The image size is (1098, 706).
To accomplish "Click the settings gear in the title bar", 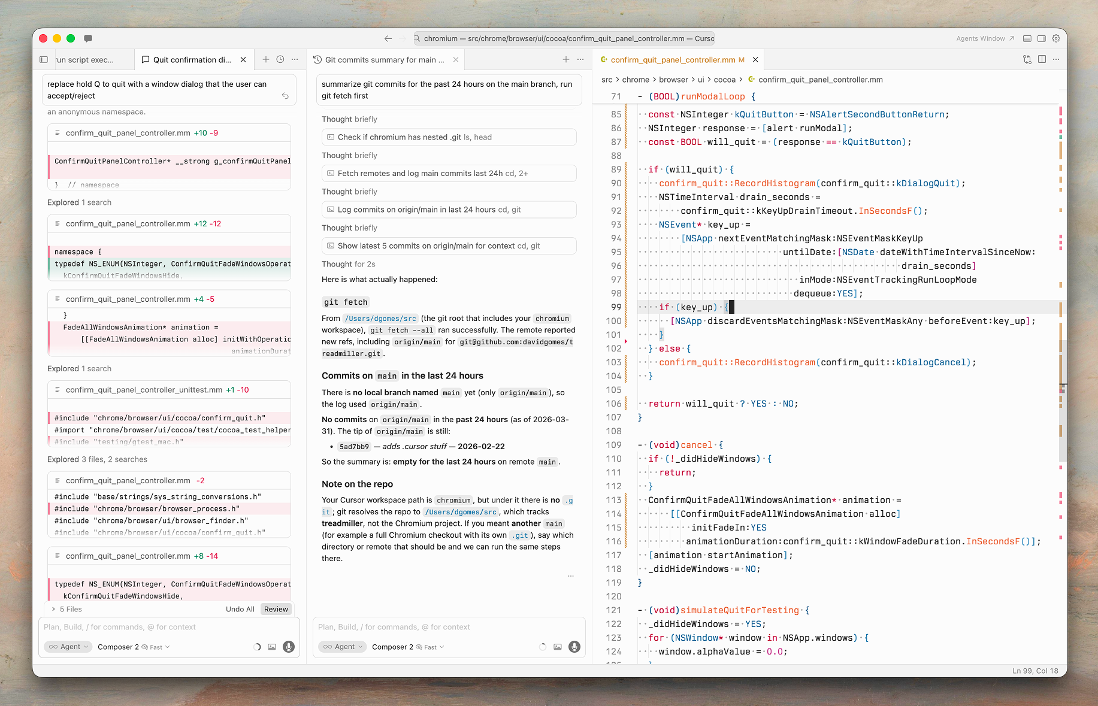I will coord(1056,38).
